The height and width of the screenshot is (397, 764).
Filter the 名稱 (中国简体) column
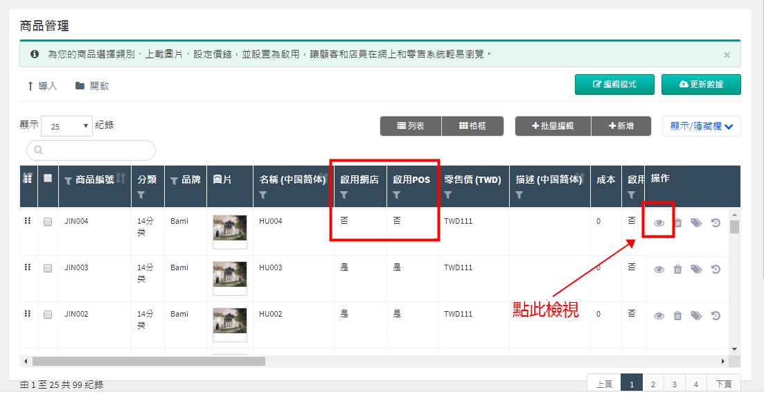click(263, 195)
